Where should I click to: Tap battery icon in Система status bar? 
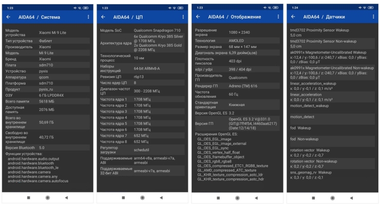click(x=86, y=8)
